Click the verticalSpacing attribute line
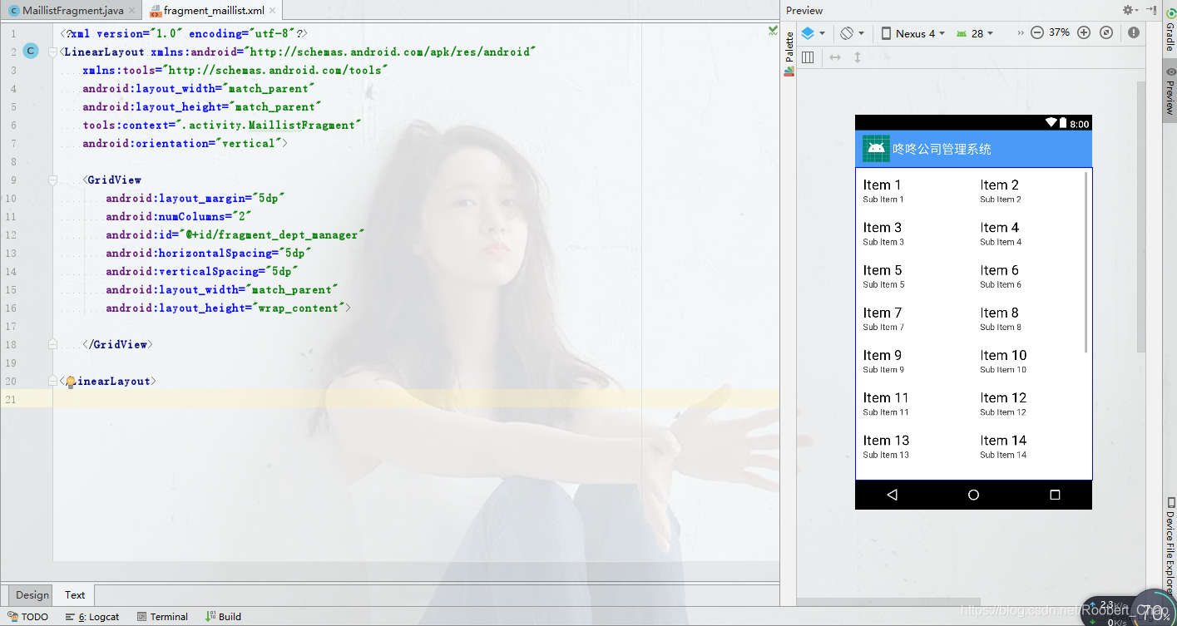The image size is (1177, 626). point(202,271)
